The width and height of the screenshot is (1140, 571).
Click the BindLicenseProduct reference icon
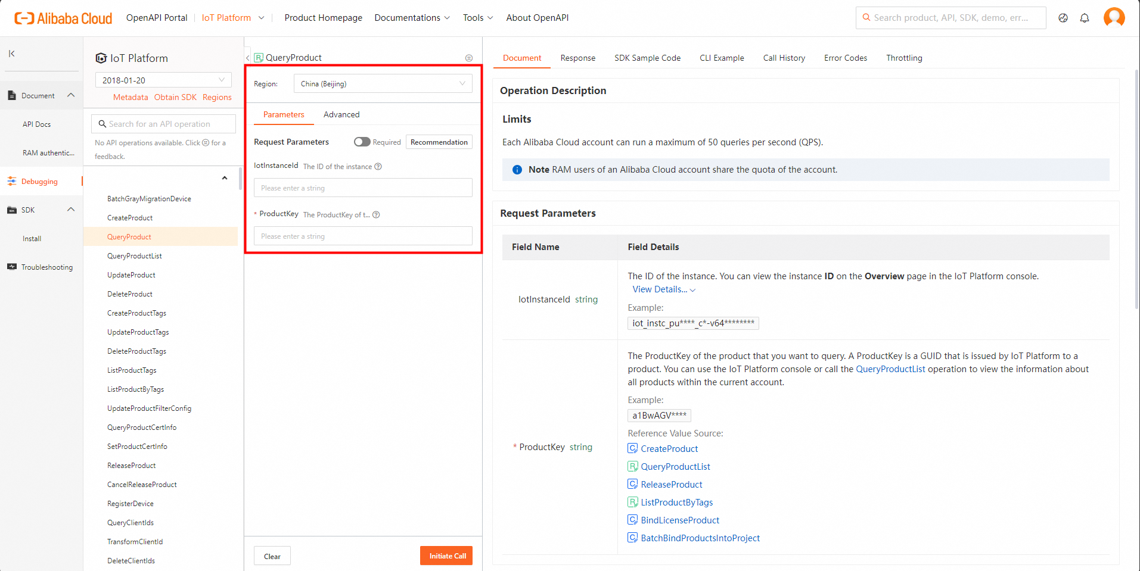coord(633,520)
